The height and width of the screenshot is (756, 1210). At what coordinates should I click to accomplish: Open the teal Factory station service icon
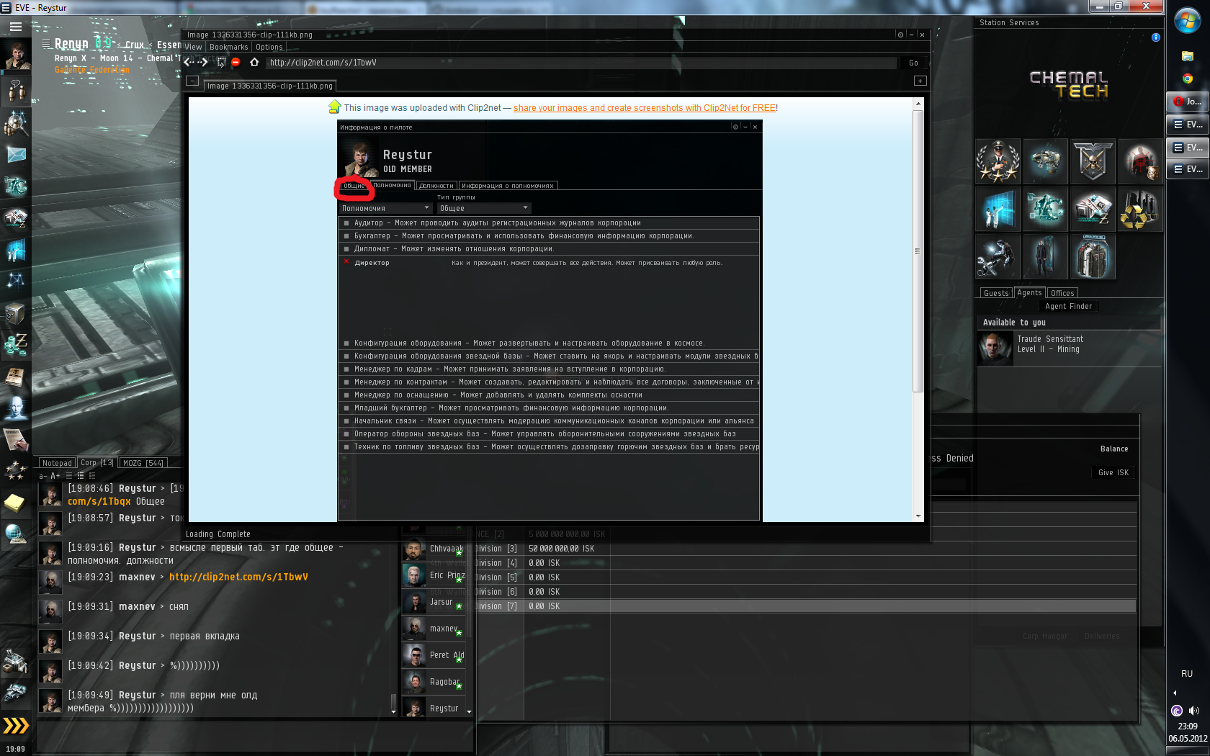(x=1045, y=209)
